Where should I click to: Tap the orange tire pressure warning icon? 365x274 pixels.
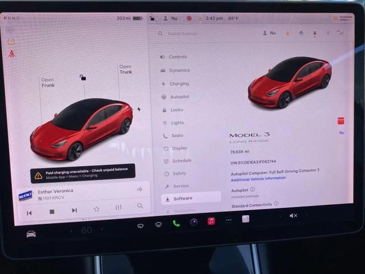pyautogui.click(x=11, y=42)
